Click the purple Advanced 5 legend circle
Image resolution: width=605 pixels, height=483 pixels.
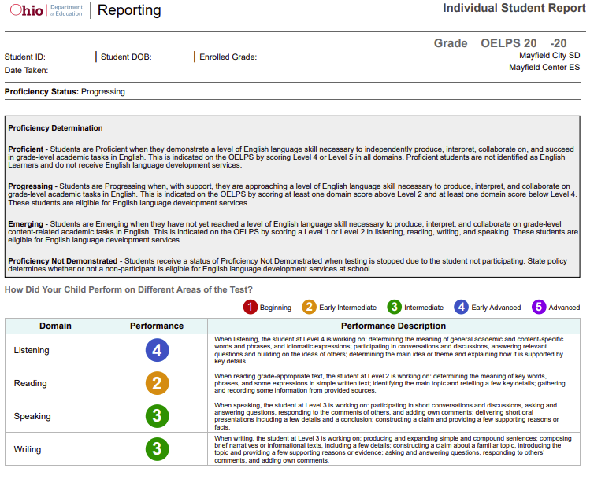click(x=539, y=307)
